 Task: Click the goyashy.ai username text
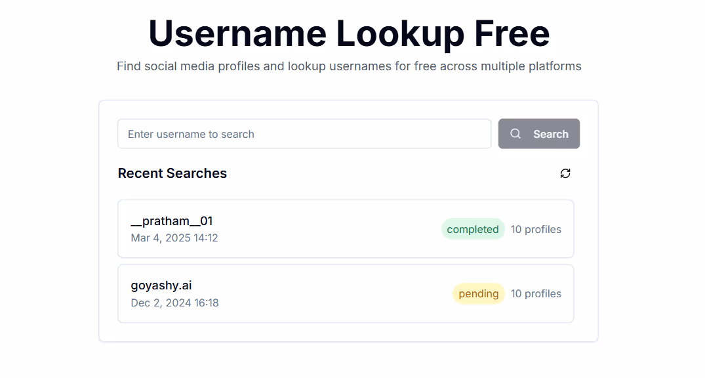(x=161, y=285)
